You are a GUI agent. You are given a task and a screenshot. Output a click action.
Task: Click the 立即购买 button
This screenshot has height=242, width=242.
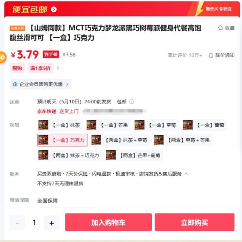point(195,222)
